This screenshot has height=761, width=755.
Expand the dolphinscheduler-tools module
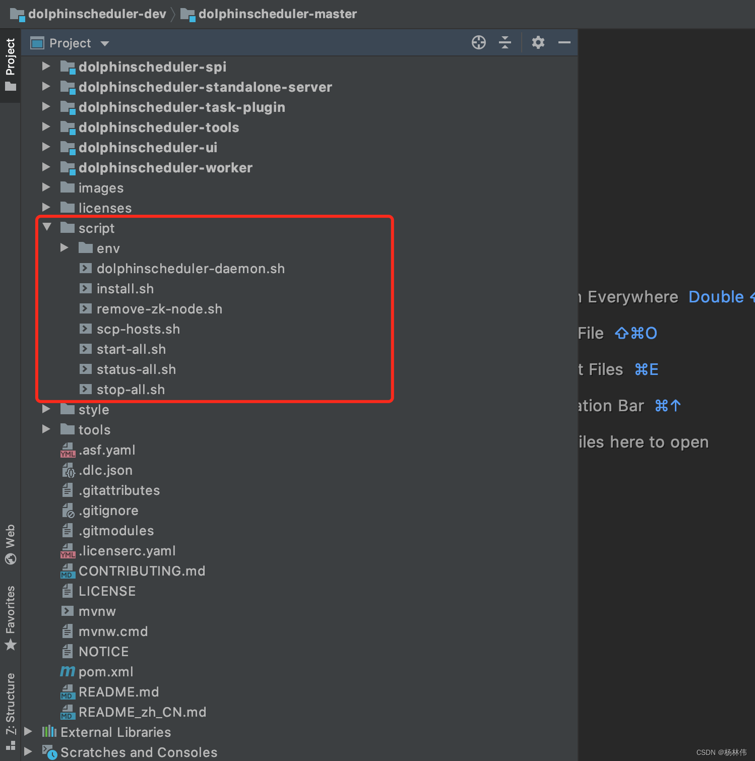pos(46,126)
